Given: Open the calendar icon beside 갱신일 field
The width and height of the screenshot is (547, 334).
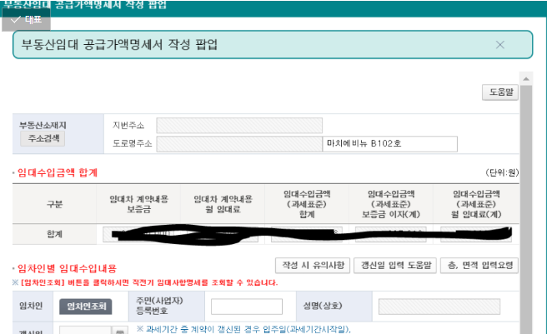Looking at the screenshot, I should click(x=120, y=331).
